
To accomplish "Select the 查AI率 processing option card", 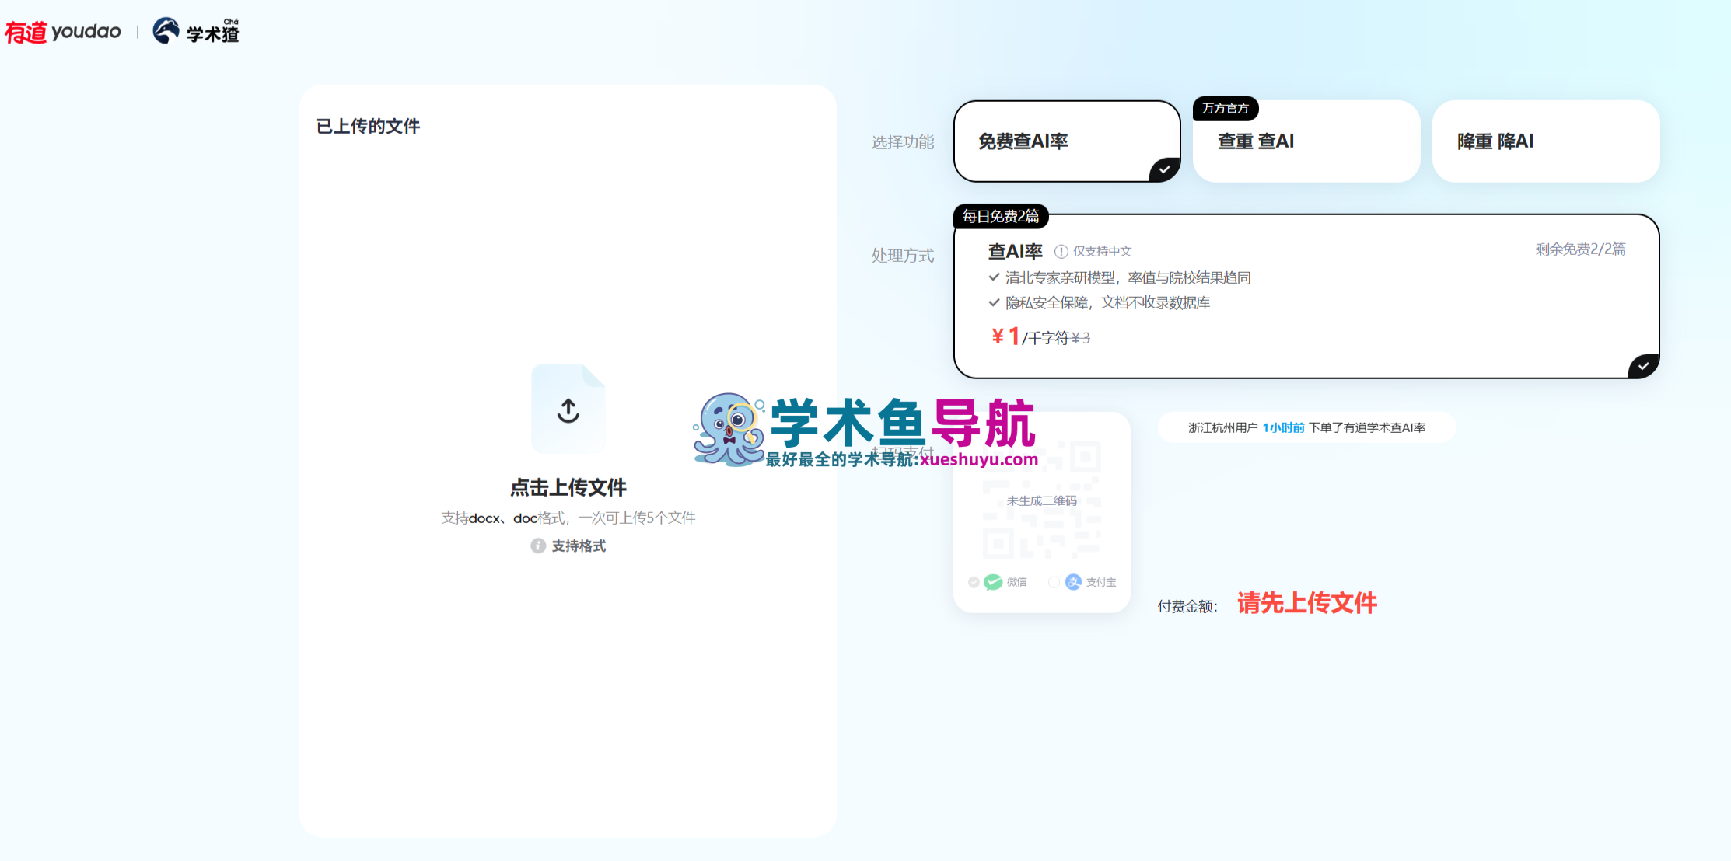I will pyautogui.click(x=1306, y=296).
